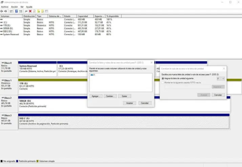Click the disk icon beside Disco 1
Image resolution: width=242 pixels, height=167 pixels.
pos(3,80)
